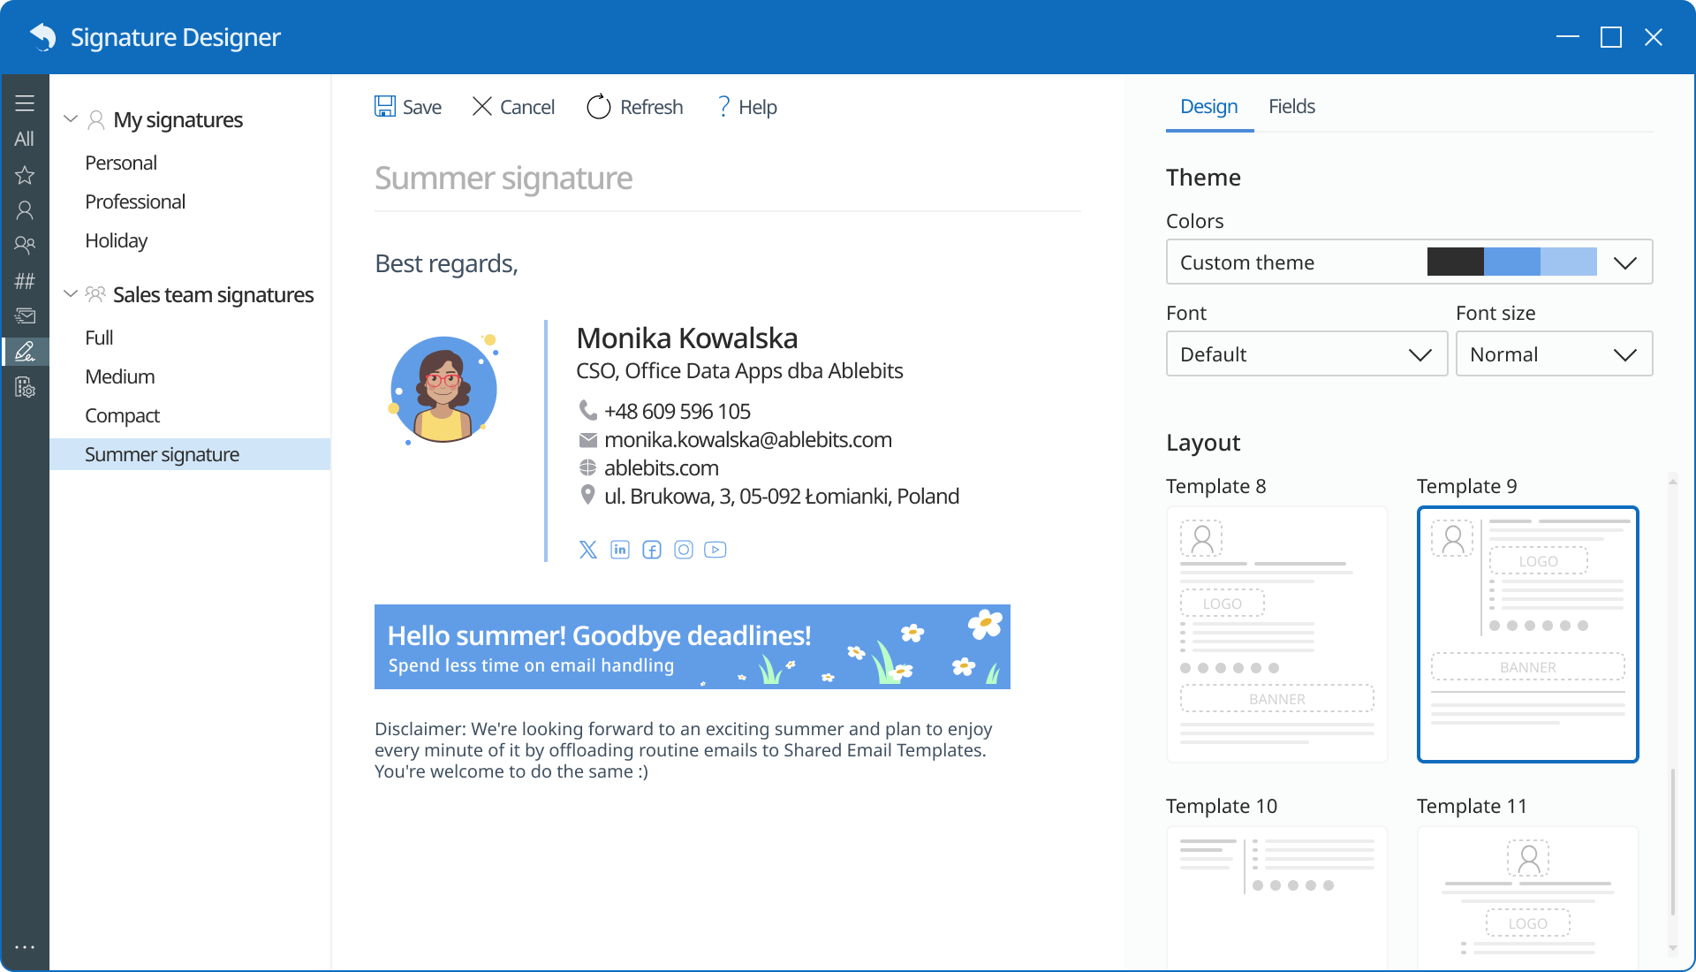Open the hamburger menu icon
Viewport: 1696px width, 972px height.
pos(25,103)
